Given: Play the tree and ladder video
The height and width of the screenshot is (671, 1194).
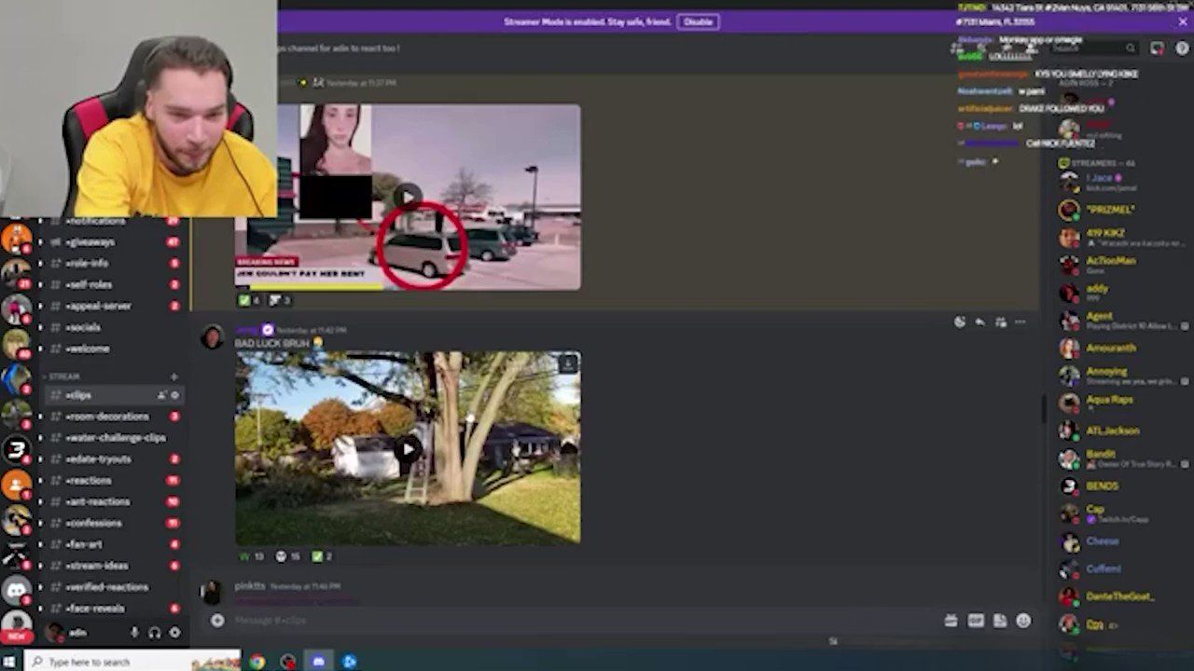Looking at the screenshot, I should tap(408, 449).
